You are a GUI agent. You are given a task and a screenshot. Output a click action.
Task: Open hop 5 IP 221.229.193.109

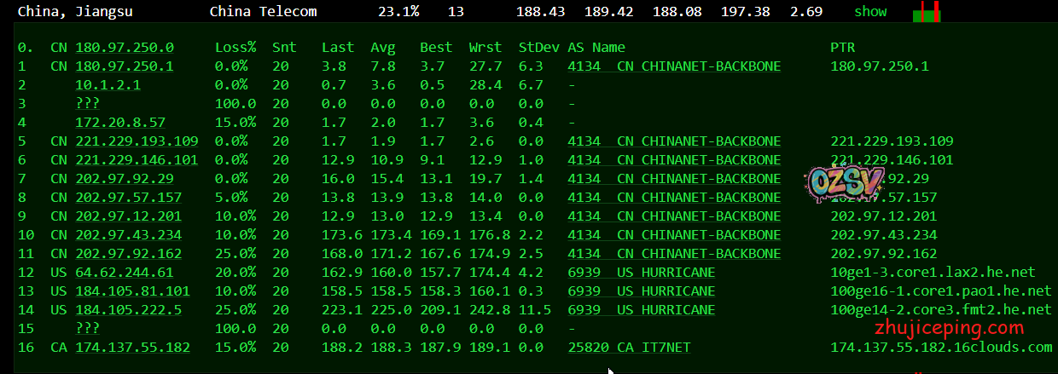[137, 141]
